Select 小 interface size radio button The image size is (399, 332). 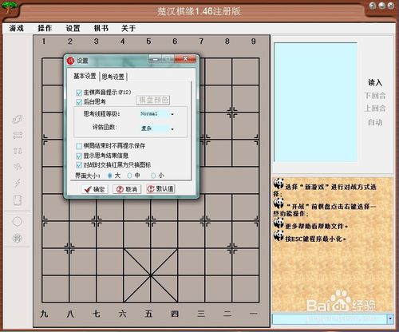click(x=153, y=176)
